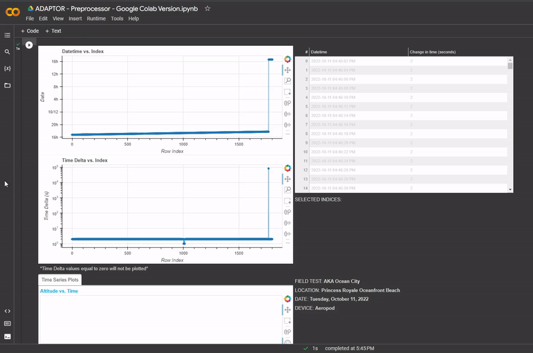Image resolution: width=533 pixels, height=353 pixels.
Task: Open the File menu
Action: [x=30, y=19]
